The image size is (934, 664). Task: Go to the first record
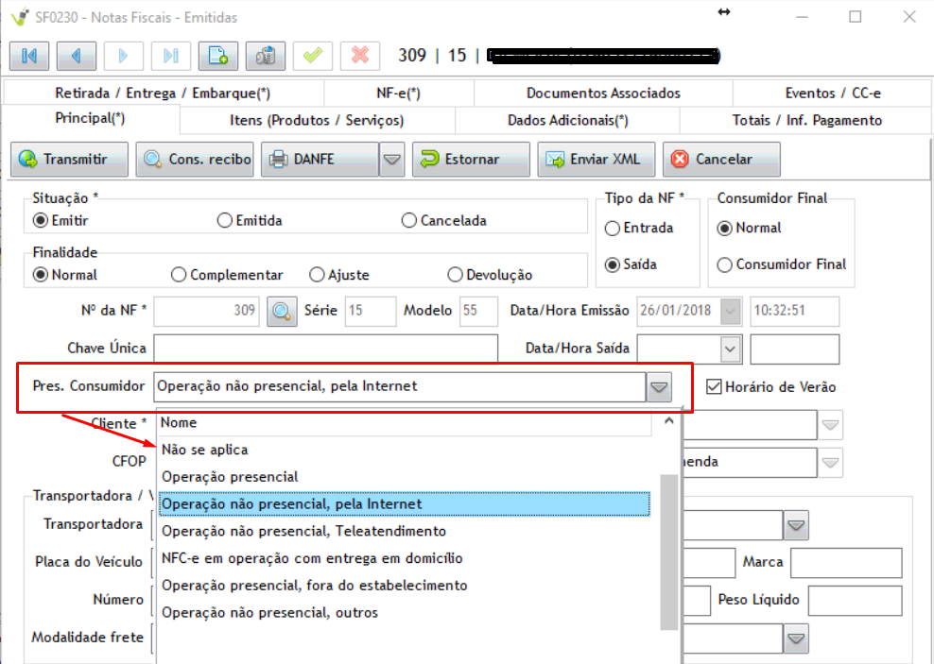(x=28, y=55)
